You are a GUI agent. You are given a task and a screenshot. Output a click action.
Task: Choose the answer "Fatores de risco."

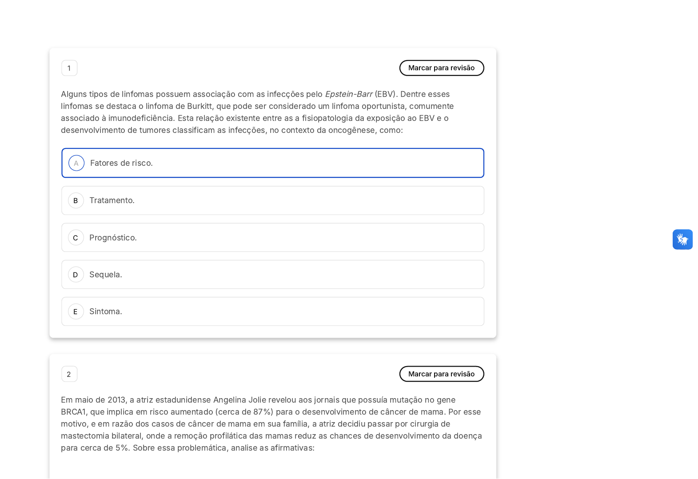coord(121,163)
